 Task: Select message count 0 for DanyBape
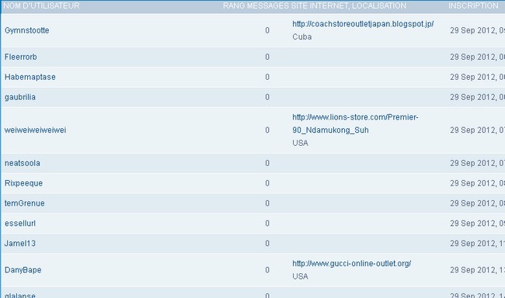point(267,270)
